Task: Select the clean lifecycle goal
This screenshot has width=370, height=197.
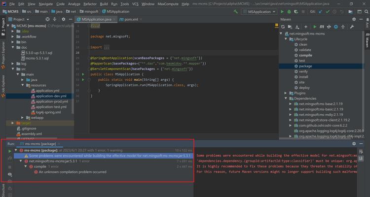Action: (x=303, y=44)
